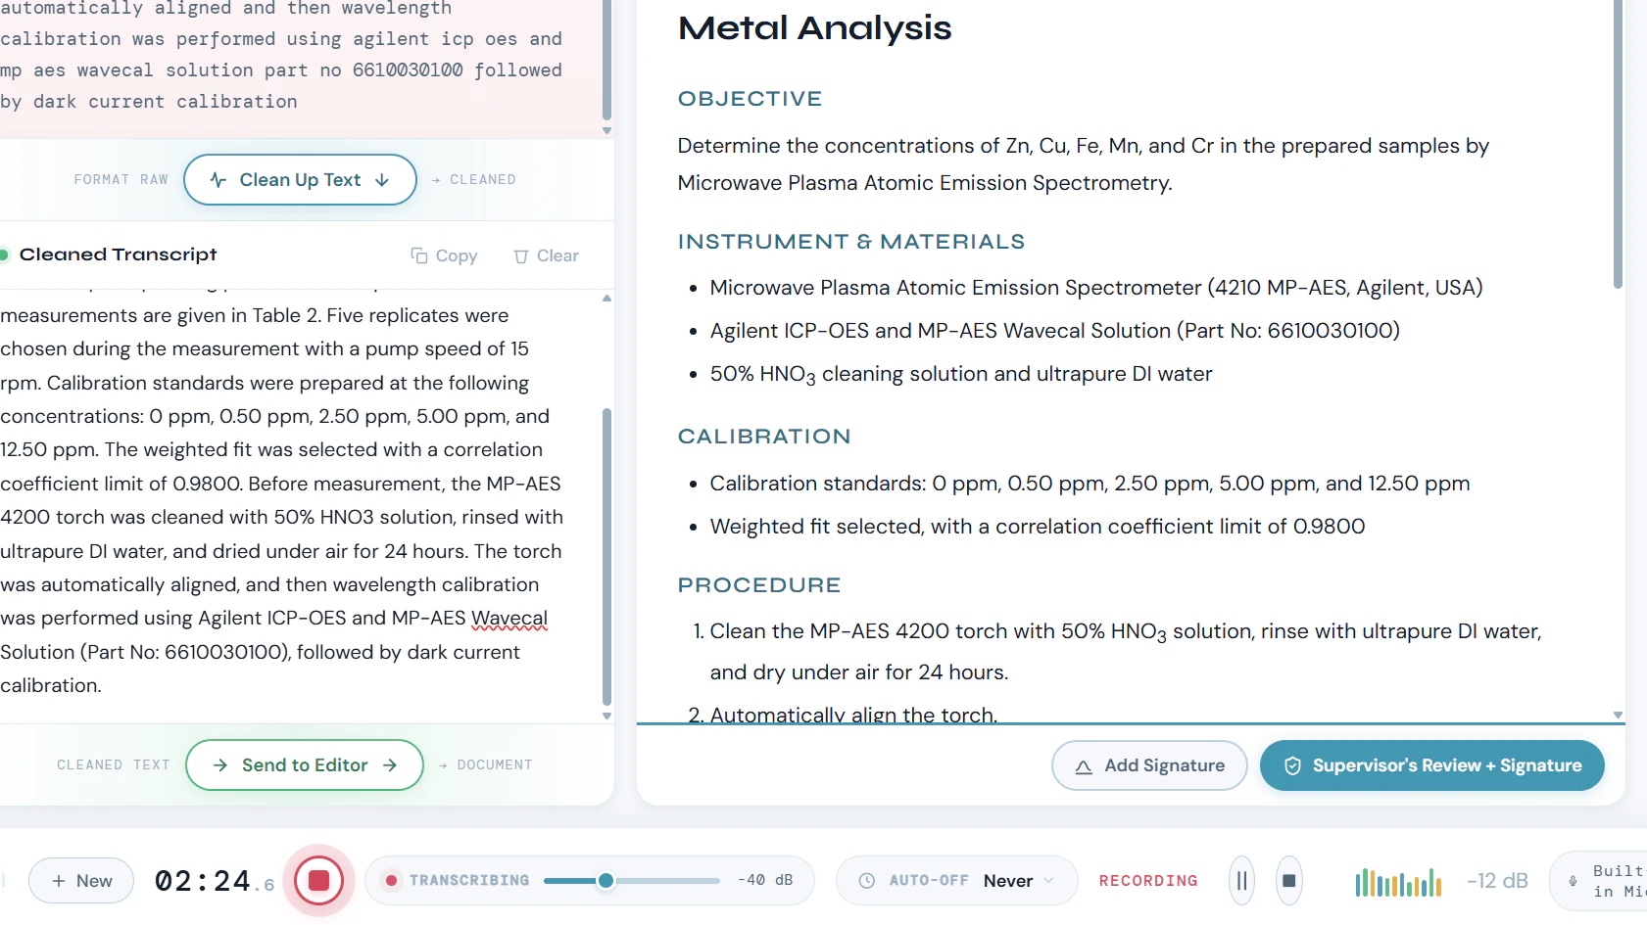This screenshot has height=925, width=1647.
Task: Open Supervisor's Review + Signature
Action: click(1431, 765)
